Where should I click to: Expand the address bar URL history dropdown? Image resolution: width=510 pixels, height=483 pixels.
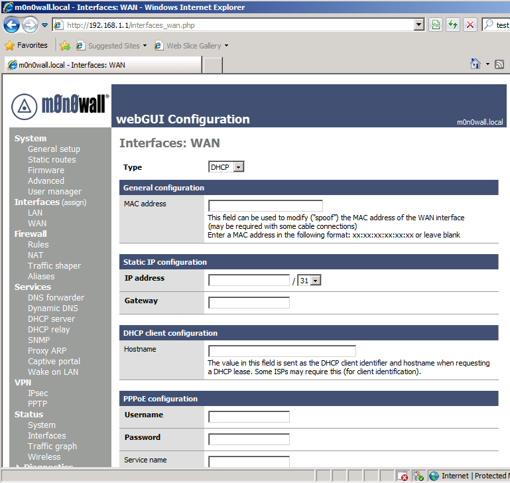point(418,25)
